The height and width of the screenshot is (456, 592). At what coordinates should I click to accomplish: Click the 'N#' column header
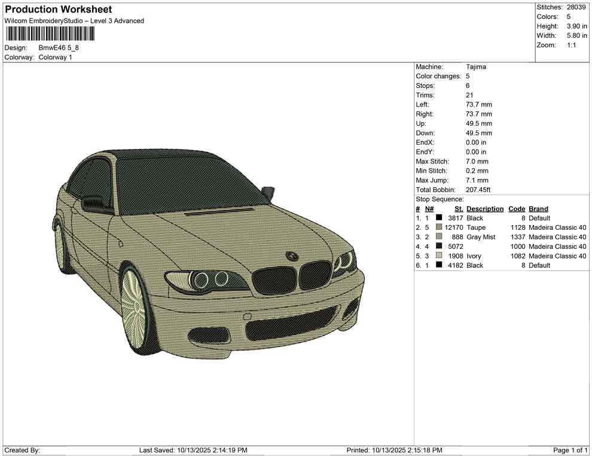(x=429, y=209)
